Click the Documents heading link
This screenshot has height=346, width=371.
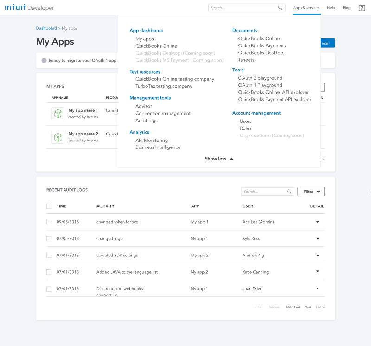pyautogui.click(x=245, y=30)
